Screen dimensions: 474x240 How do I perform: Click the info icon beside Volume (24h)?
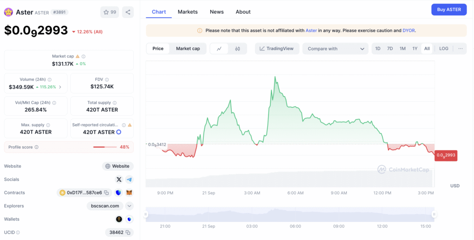[50, 80]
